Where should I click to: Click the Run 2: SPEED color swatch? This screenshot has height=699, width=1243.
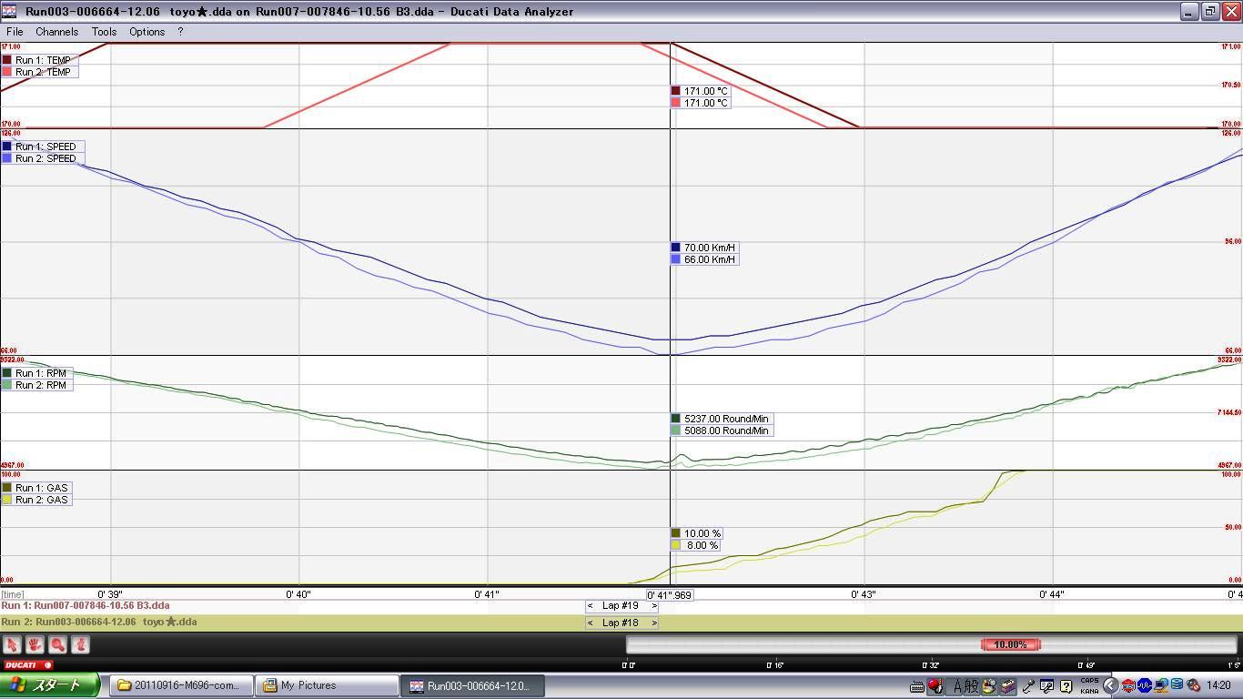7,158
